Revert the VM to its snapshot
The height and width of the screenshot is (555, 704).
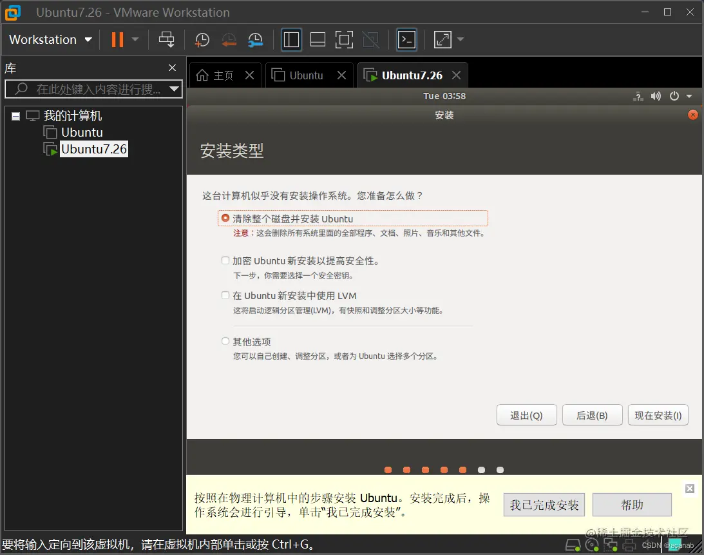pyautogui.click(x=229, y=39)
